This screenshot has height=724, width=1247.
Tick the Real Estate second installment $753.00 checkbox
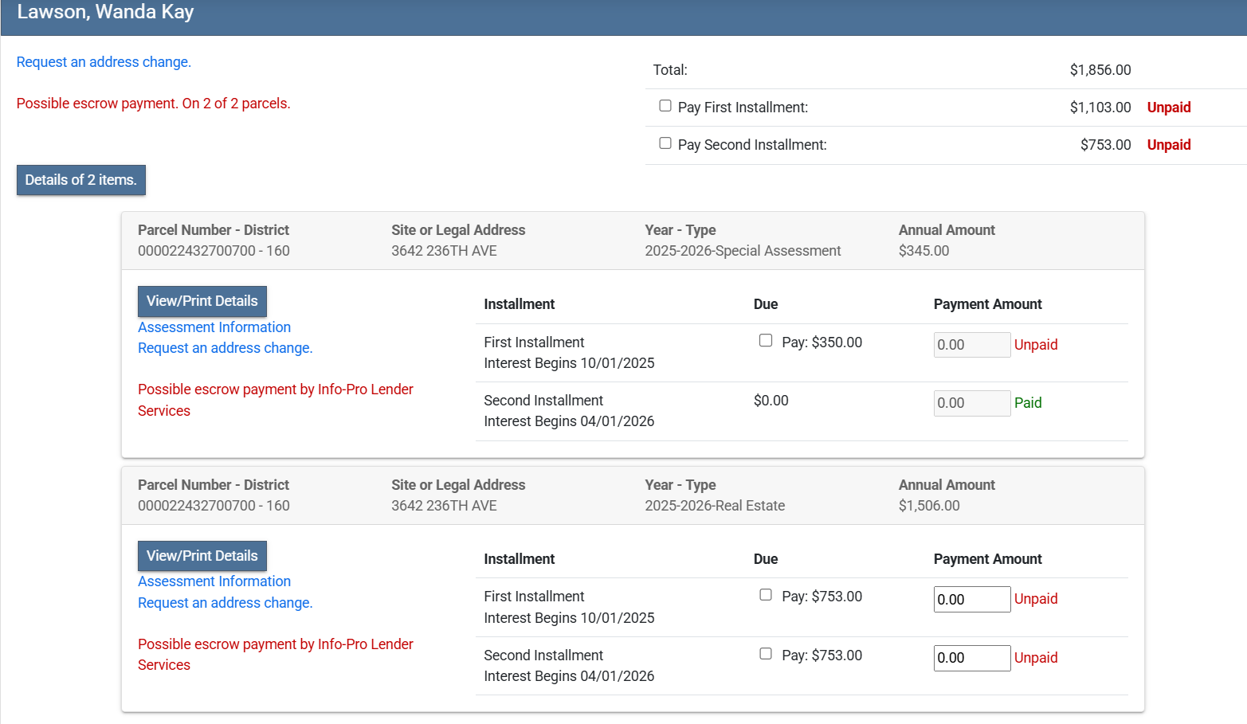[766, 654]
